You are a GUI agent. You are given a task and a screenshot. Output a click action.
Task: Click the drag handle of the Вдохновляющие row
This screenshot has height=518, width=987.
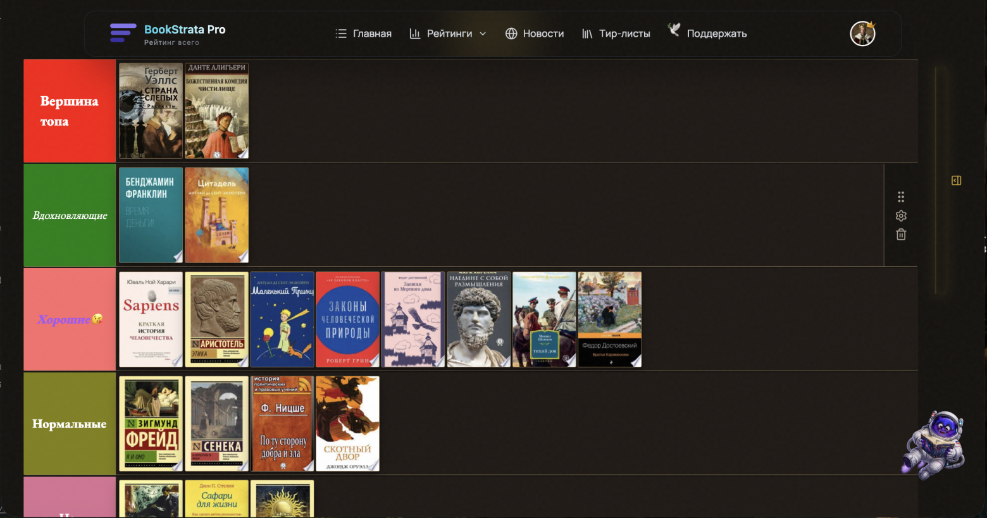[901, 197]
